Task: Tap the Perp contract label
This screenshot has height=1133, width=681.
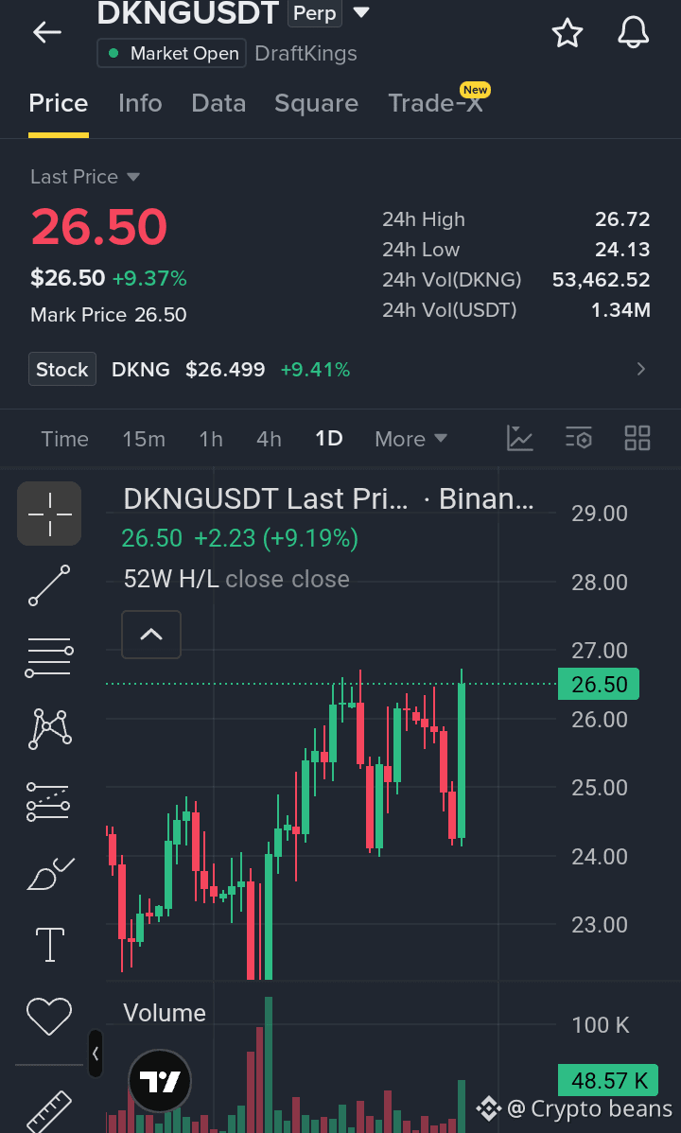Action: pyautogui.click(x=314, y=13)
